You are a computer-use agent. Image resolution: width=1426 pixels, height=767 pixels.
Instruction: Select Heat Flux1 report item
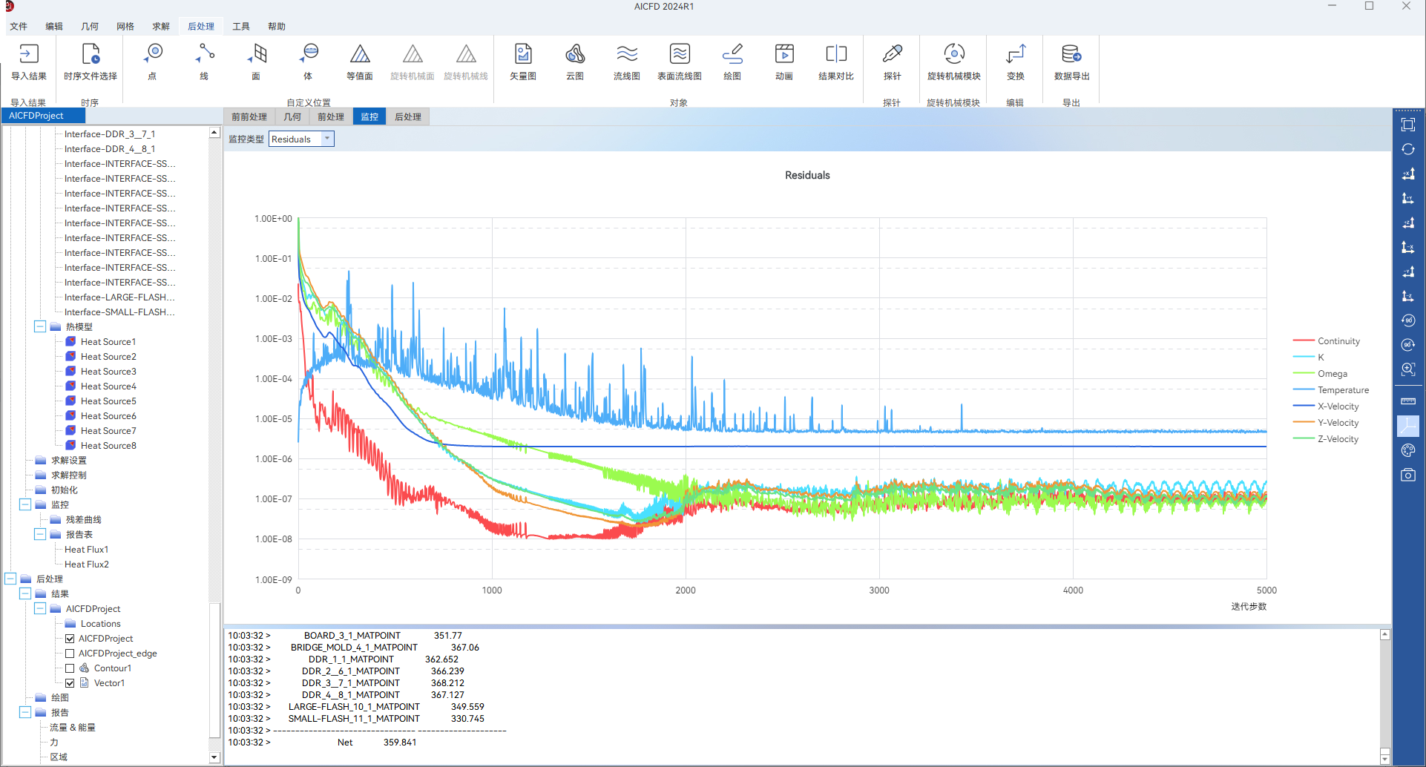point(87,550)
